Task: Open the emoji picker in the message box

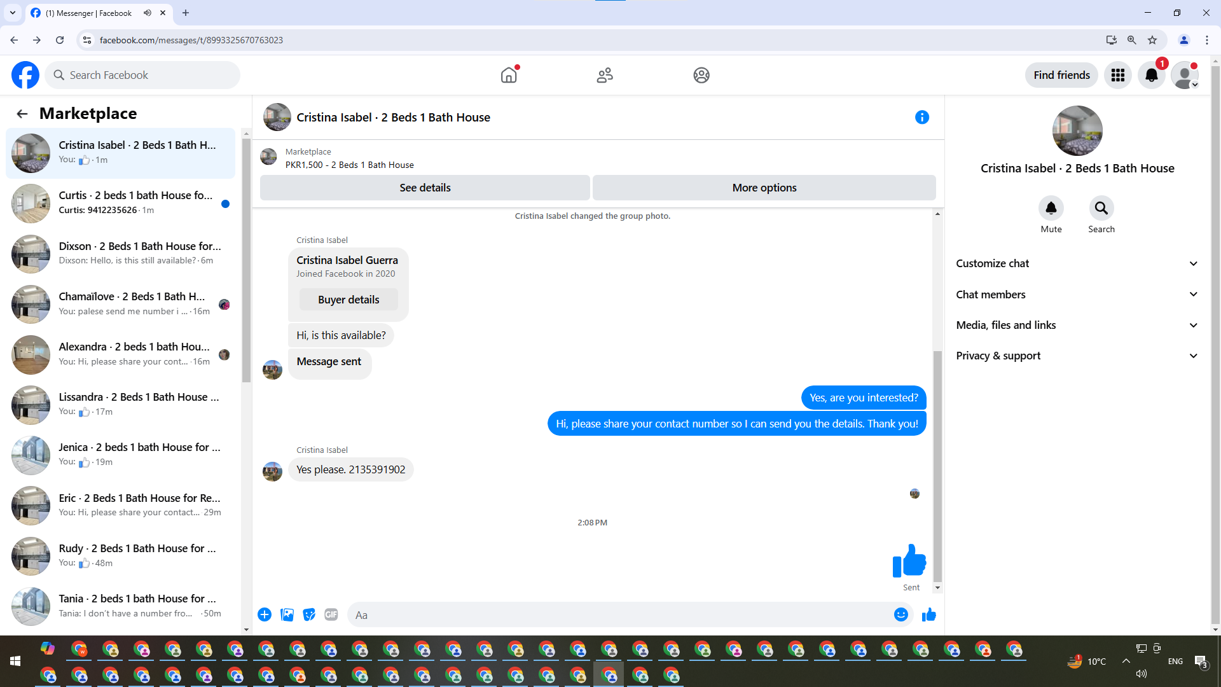Action: click(x=900, y=614)
